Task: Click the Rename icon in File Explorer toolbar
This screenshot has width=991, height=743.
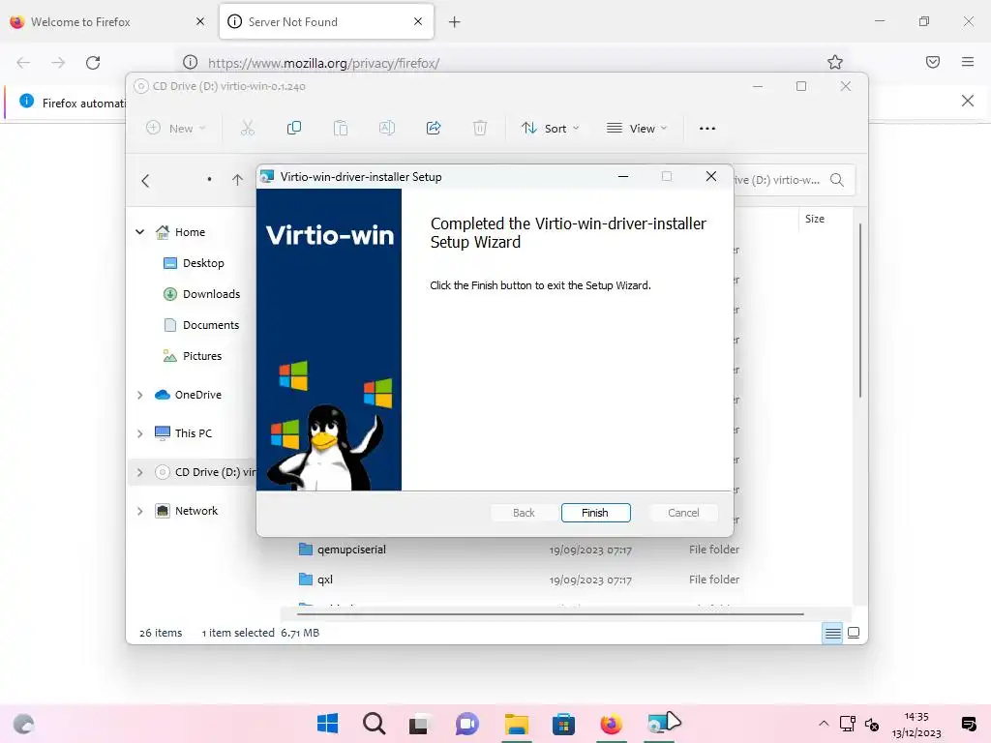Action: 387,129
